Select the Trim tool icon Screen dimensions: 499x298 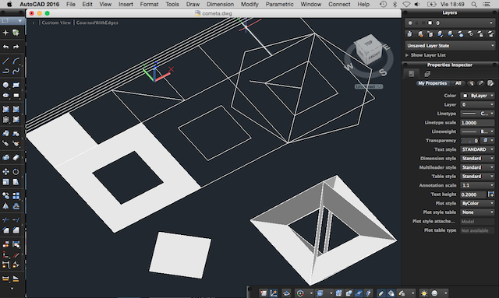5,220
